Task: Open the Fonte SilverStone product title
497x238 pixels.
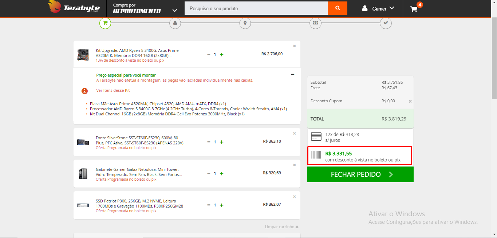Action: (139, 140)
